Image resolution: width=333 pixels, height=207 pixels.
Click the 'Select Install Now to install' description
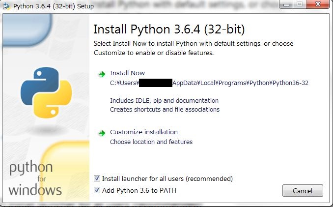pyautogui.click(x=194, y=48)
